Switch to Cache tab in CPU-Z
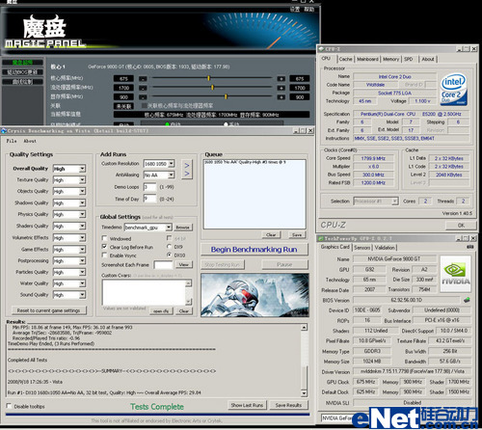The image size is (482, 430). [345, 59]
